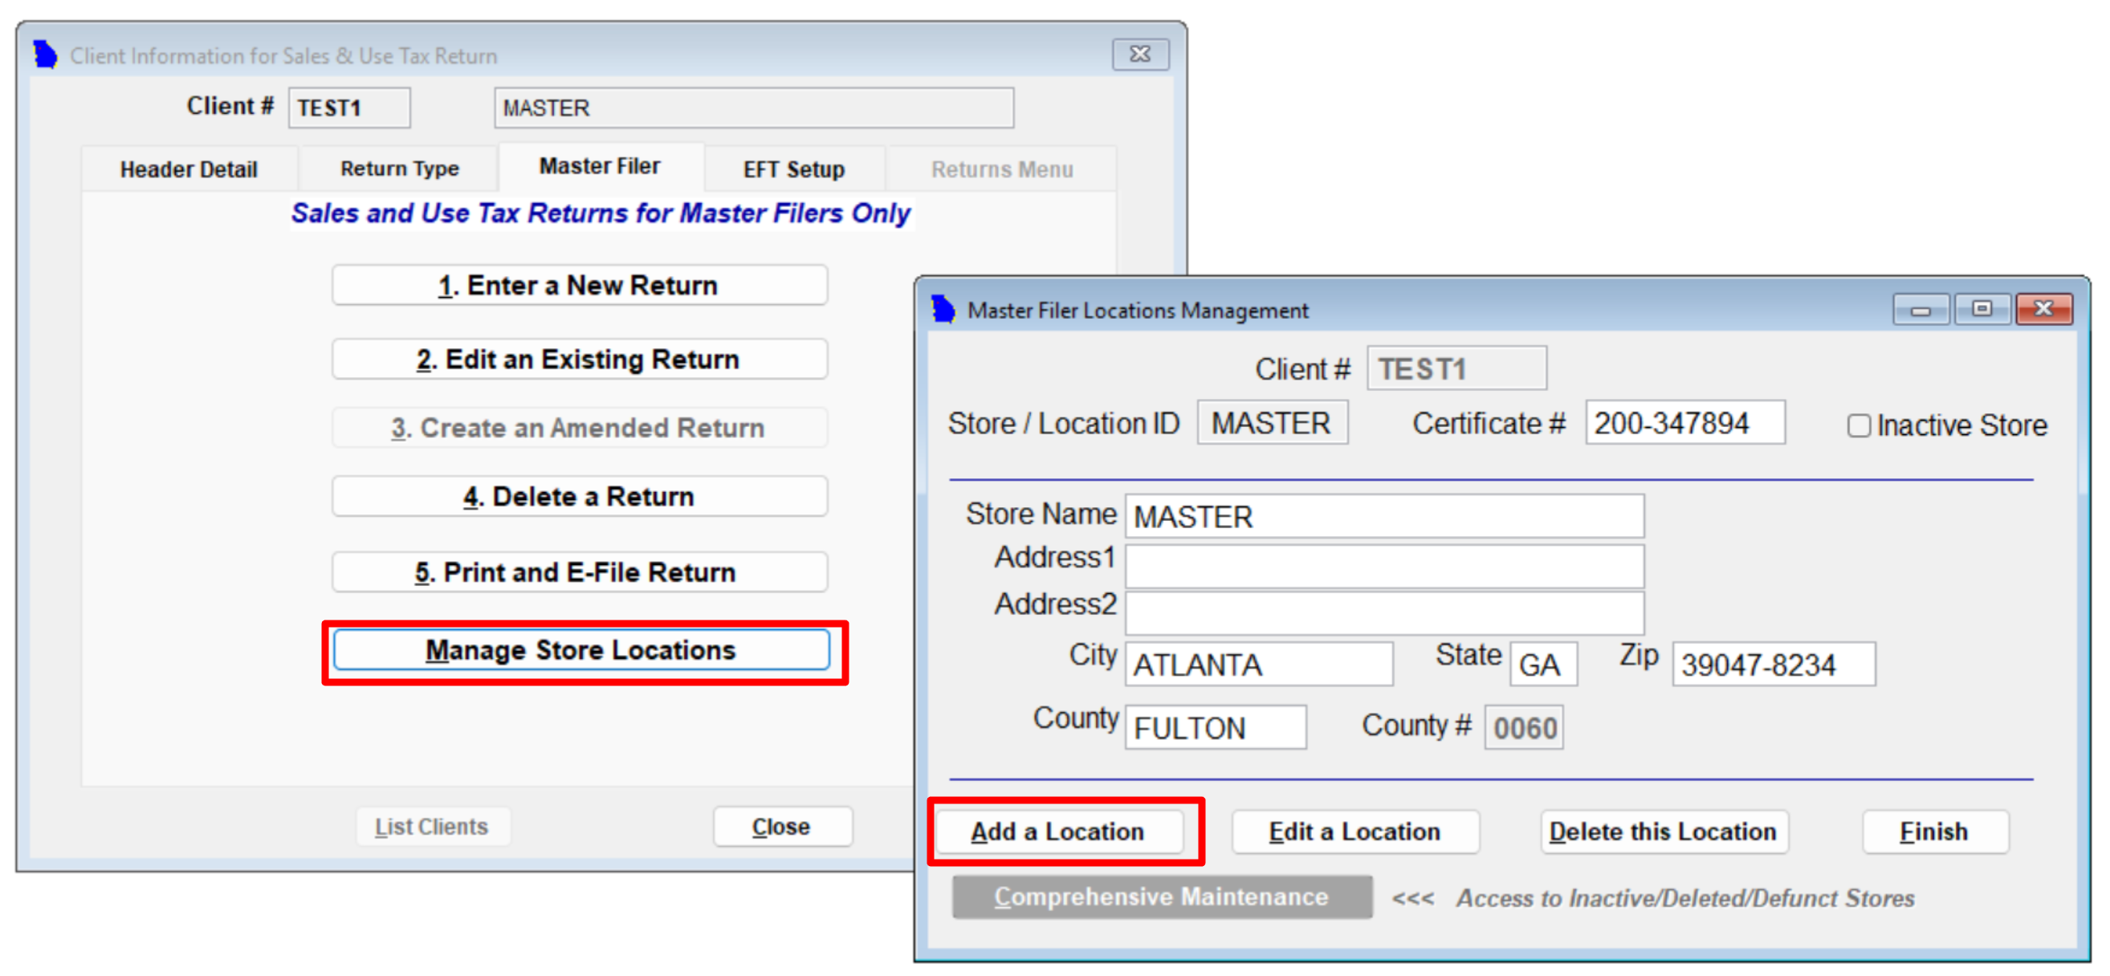Screen dimensions: 2110x976
Task: Open Print and E-File Return
Action: [579, 572]
